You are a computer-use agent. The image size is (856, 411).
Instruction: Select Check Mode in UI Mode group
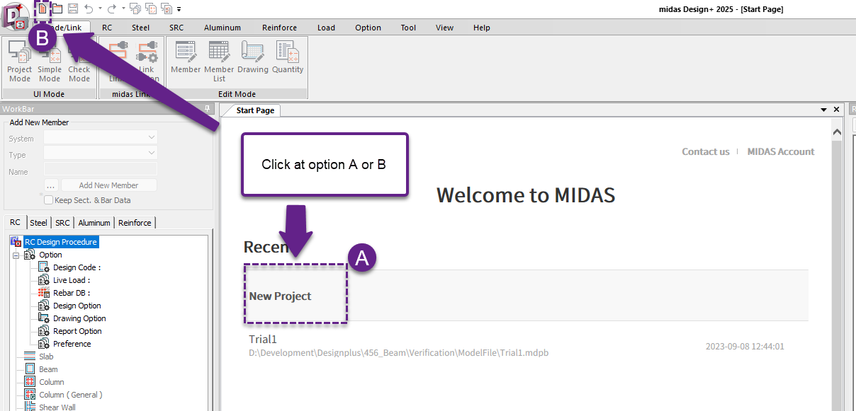coord(79,62)
